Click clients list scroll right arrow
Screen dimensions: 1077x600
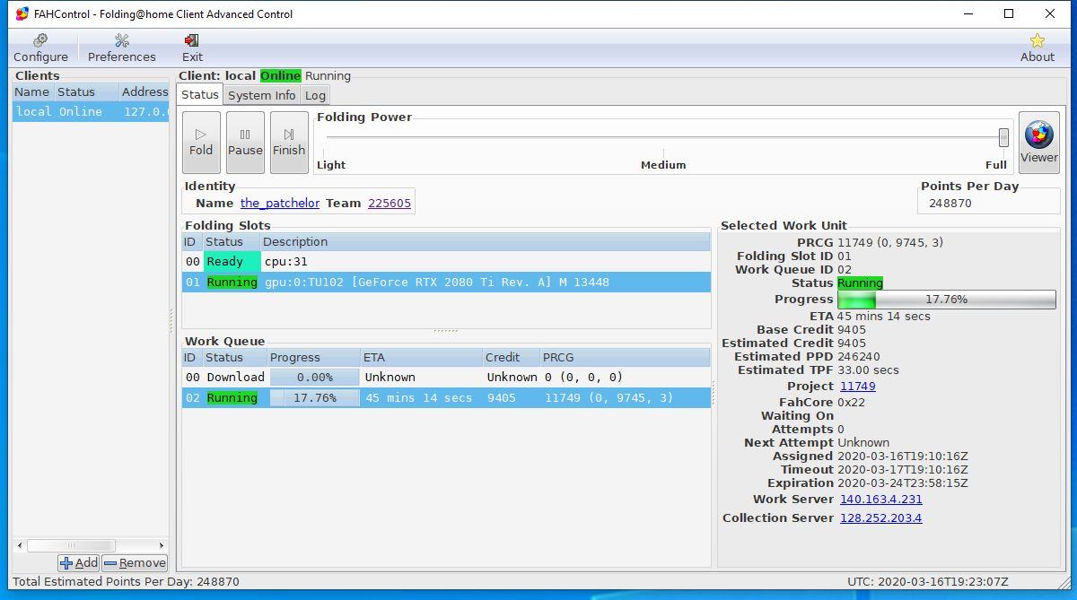[x=162, y=545]
